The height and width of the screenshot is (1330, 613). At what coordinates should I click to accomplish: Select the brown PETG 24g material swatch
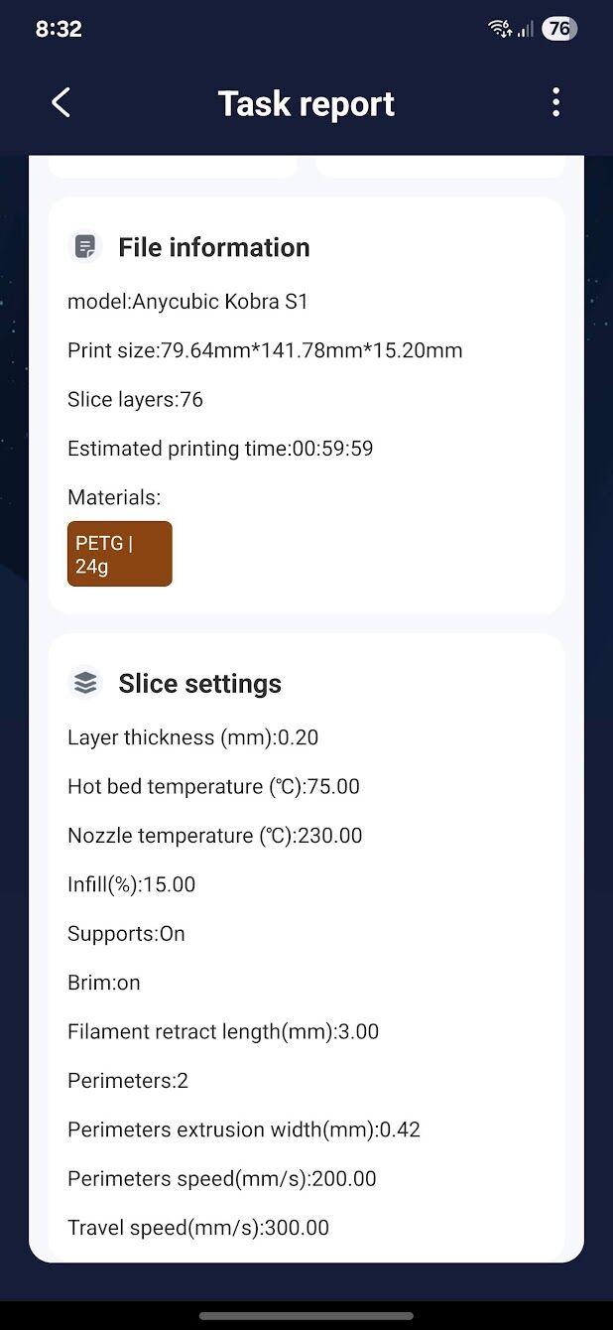120,554
